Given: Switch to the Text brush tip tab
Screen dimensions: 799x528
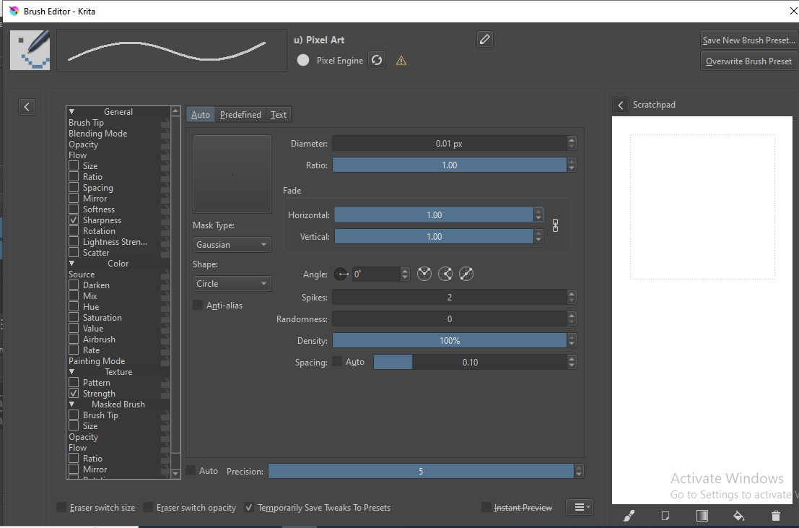Looking at the screenshot, I should [279, 115].
